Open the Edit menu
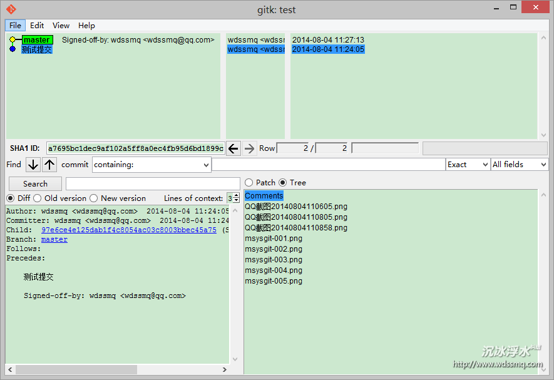Screen dimensions: 554x380 [37, 26]
